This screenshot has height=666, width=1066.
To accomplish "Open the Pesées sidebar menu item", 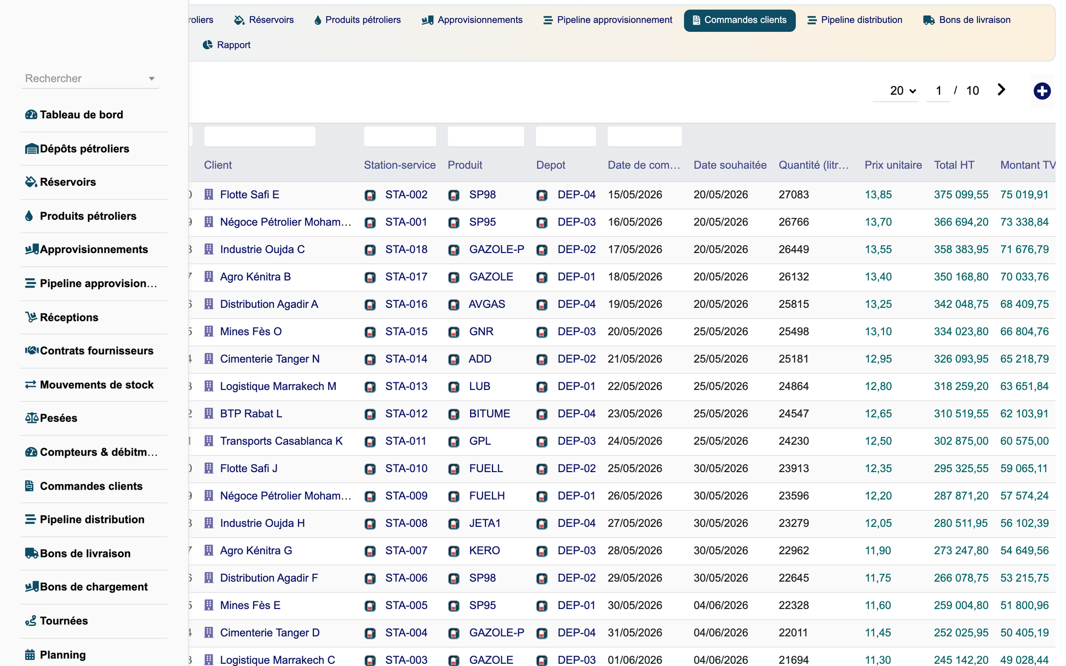I will 94,418.
